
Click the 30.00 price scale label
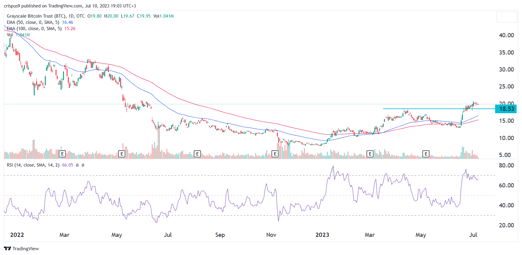coord(506,69)
